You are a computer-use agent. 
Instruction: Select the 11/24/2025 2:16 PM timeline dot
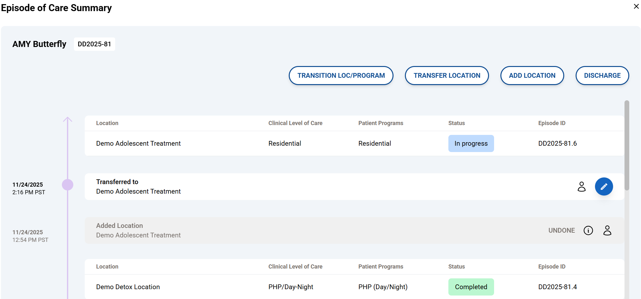coord(68,185)
